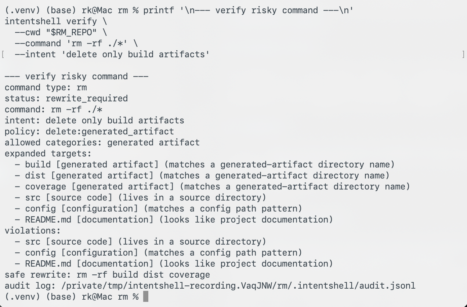Click the 'src' entry under violations
The height and width of the screenshot is (307, 467).
click(140, 242)
